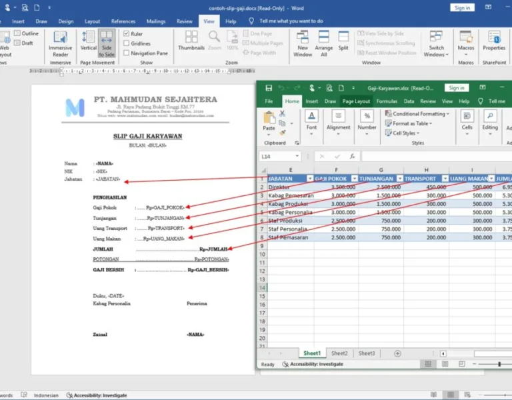Add a new sheet in Excel

click(x=397, y=353)
